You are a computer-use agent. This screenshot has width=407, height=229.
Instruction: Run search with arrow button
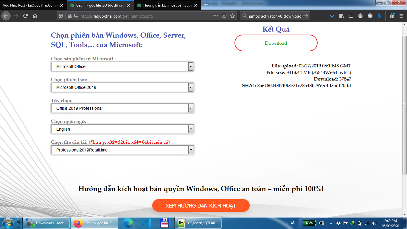click(306, 16)
